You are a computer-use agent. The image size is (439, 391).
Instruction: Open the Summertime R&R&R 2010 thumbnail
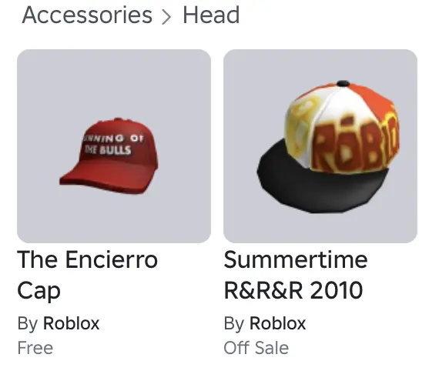point(320,146)
